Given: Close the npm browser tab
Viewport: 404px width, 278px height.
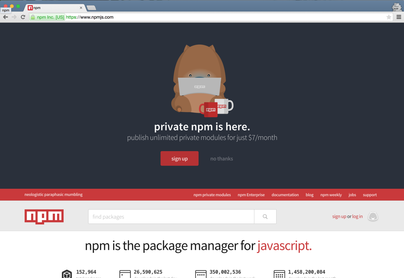Looking at the screenshot, I should (81, 8).
